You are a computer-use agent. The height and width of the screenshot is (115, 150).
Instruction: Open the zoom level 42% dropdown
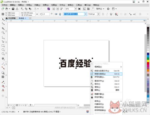[76, 9]
